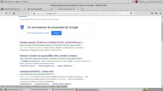This screenshot has height=91, width=163.
Task: Expand dropdown arrow beside wiki.debian.org URL
Action: (x=54, y=74)
